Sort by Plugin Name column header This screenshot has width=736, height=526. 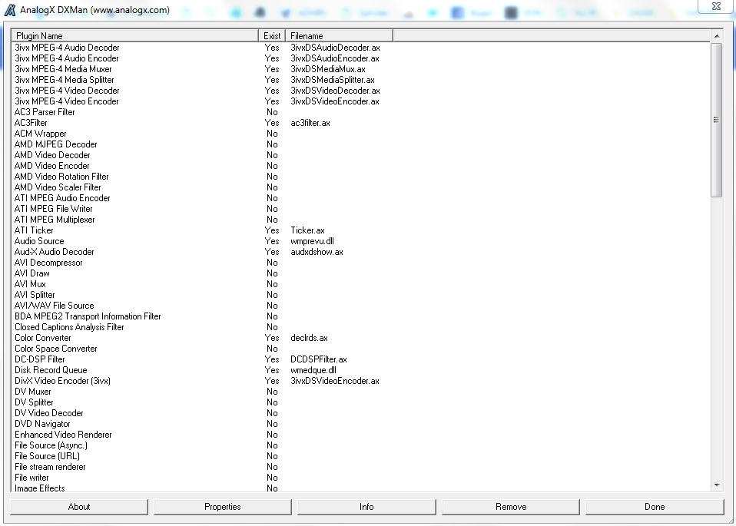pyautogui.click(x=135, y=35)
